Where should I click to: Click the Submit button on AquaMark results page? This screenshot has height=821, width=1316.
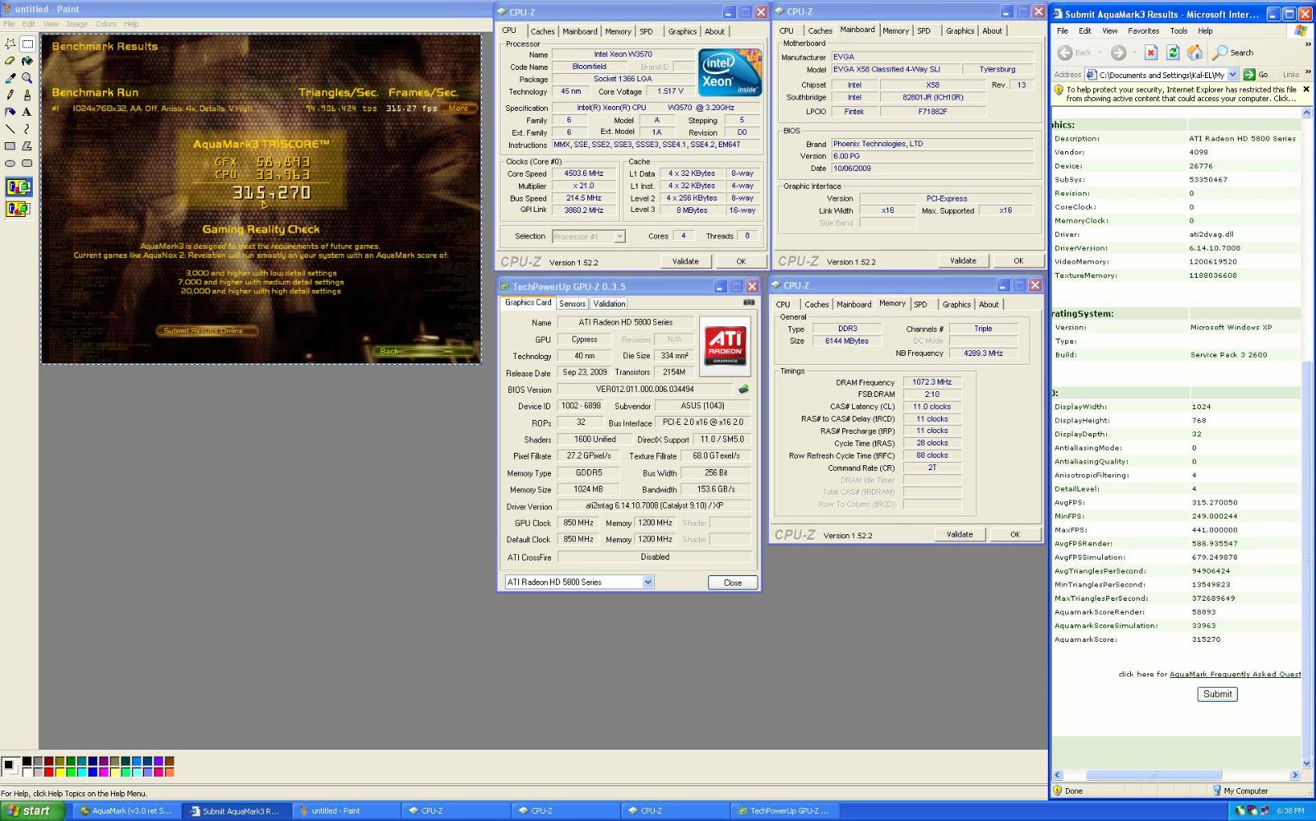(1217, 694)
